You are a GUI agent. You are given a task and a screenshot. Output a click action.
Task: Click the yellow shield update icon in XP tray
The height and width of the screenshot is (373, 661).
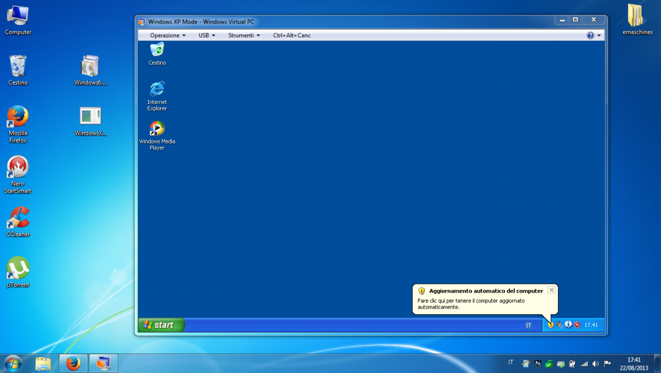click(550, 325)
